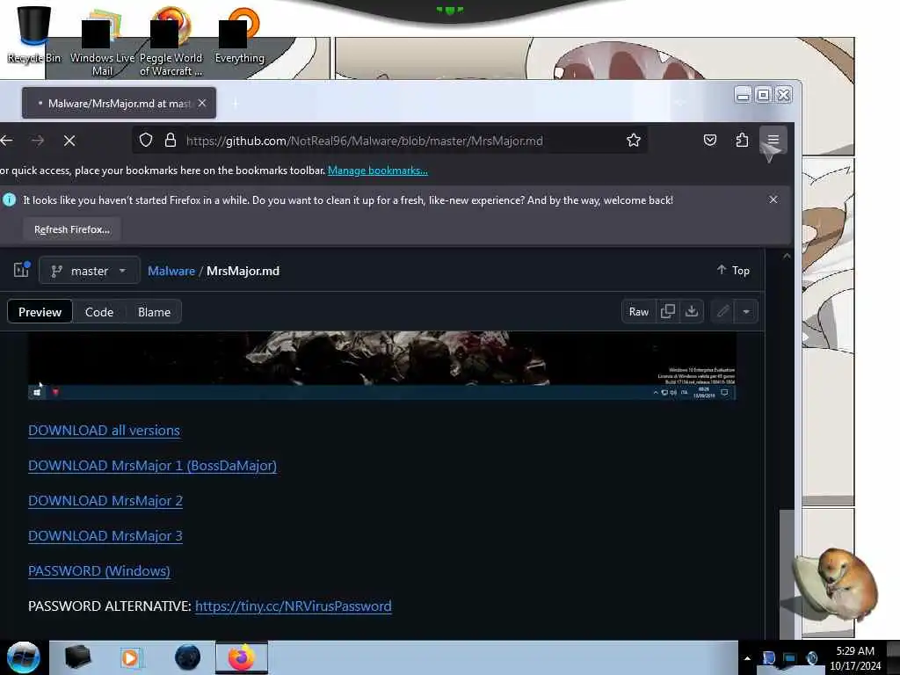Open the Recycle Bin desktop icon

click(x=33, y=35)
